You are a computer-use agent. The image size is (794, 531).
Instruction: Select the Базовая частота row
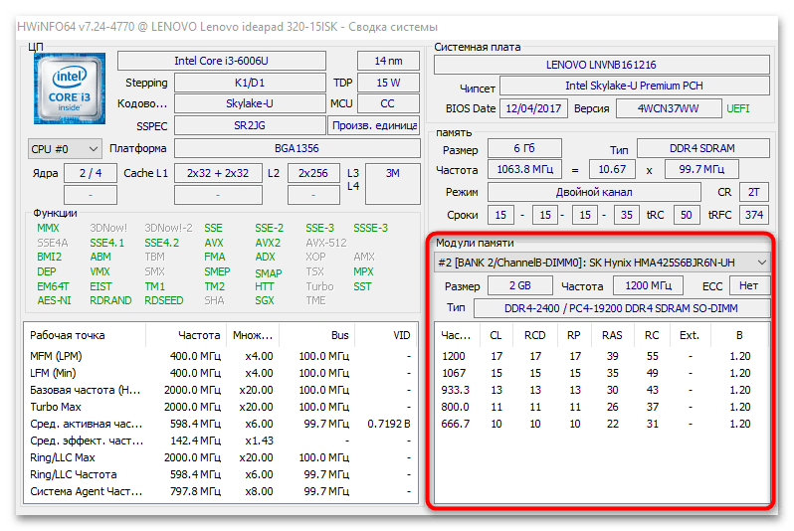[221, 390]
